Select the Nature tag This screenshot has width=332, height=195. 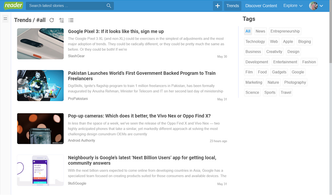click(273, 82)
